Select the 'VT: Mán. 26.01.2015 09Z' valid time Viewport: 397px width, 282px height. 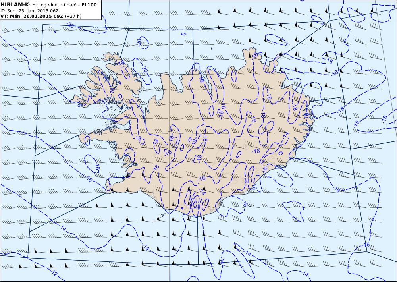click(32, 16)
